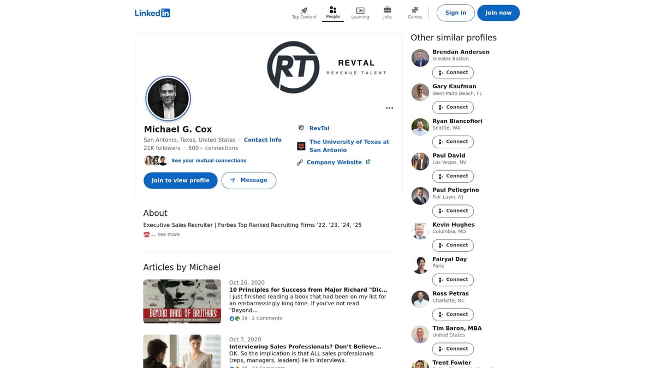The image size is (655, 368).
Task: Click the Message button
Action: coord(248,180)
